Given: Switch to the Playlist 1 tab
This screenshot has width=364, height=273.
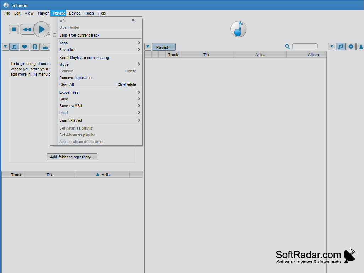Looking at the screenshot, I should 164,47.
